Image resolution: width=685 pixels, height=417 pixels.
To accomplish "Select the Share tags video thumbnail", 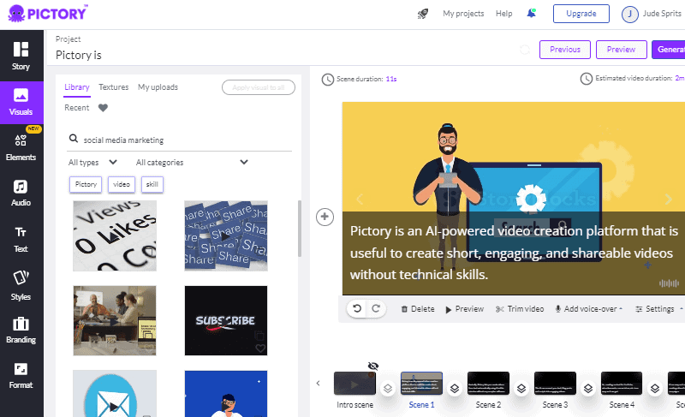I will click(x=226, y=235).
